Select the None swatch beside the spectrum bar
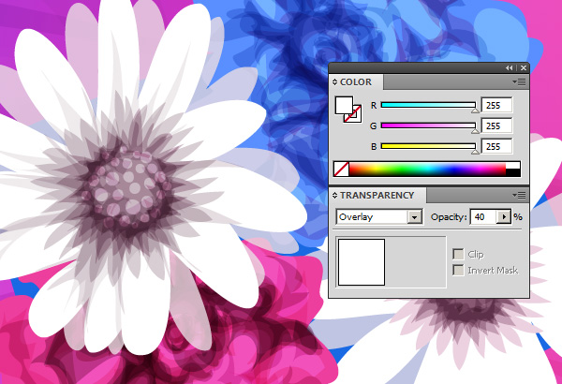The width and height of the screenshot is (562, 384). tap(341, 170)
